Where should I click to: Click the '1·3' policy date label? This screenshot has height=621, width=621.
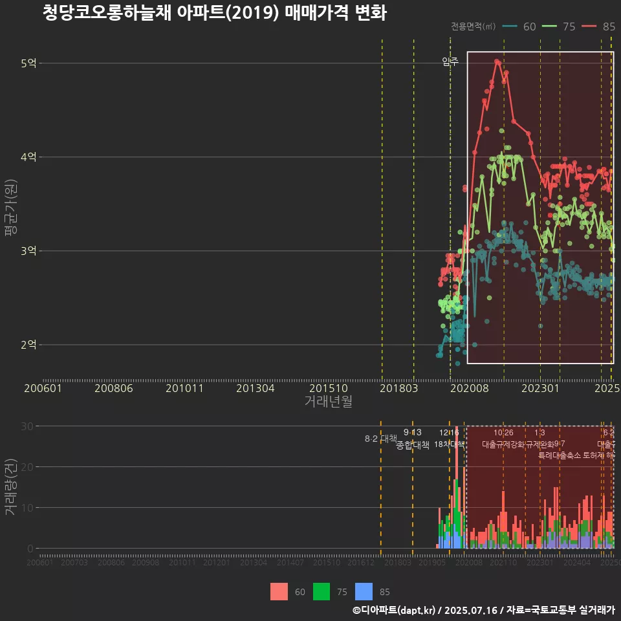(x=539, y=433)
